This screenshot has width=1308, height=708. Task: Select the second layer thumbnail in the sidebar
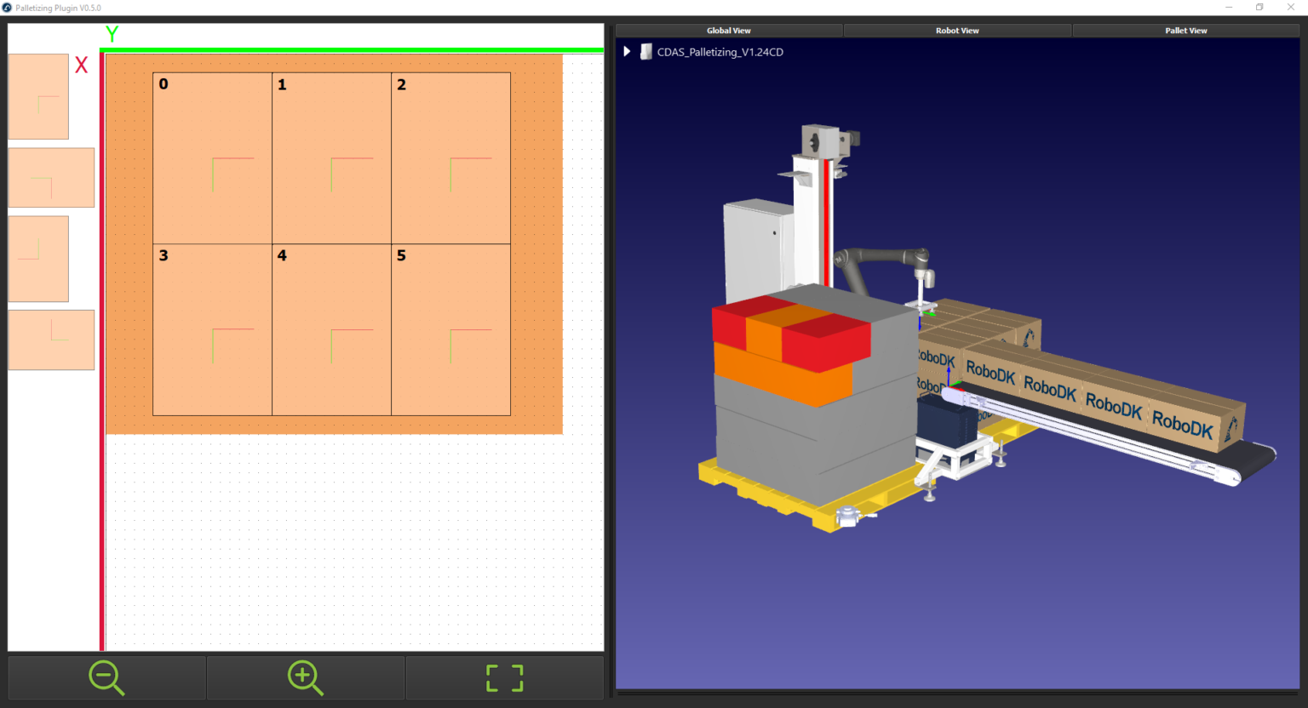(51, 177)
